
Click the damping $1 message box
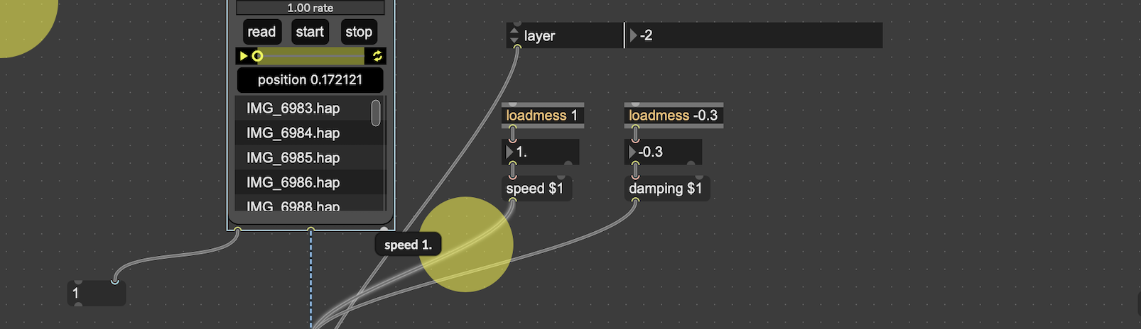(665, 189)
